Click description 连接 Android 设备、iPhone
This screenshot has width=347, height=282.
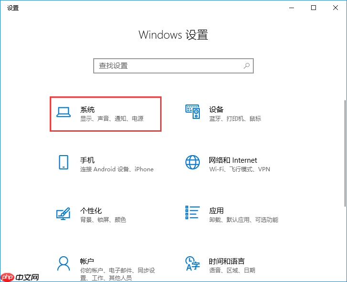[x=117, y=169]
